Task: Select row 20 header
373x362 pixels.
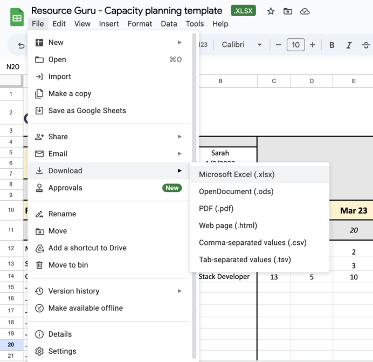Action: (11, 345)
